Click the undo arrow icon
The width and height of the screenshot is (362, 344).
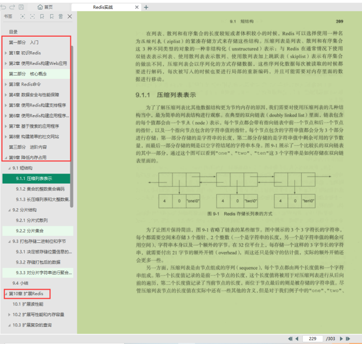click(x=4, y=7)
